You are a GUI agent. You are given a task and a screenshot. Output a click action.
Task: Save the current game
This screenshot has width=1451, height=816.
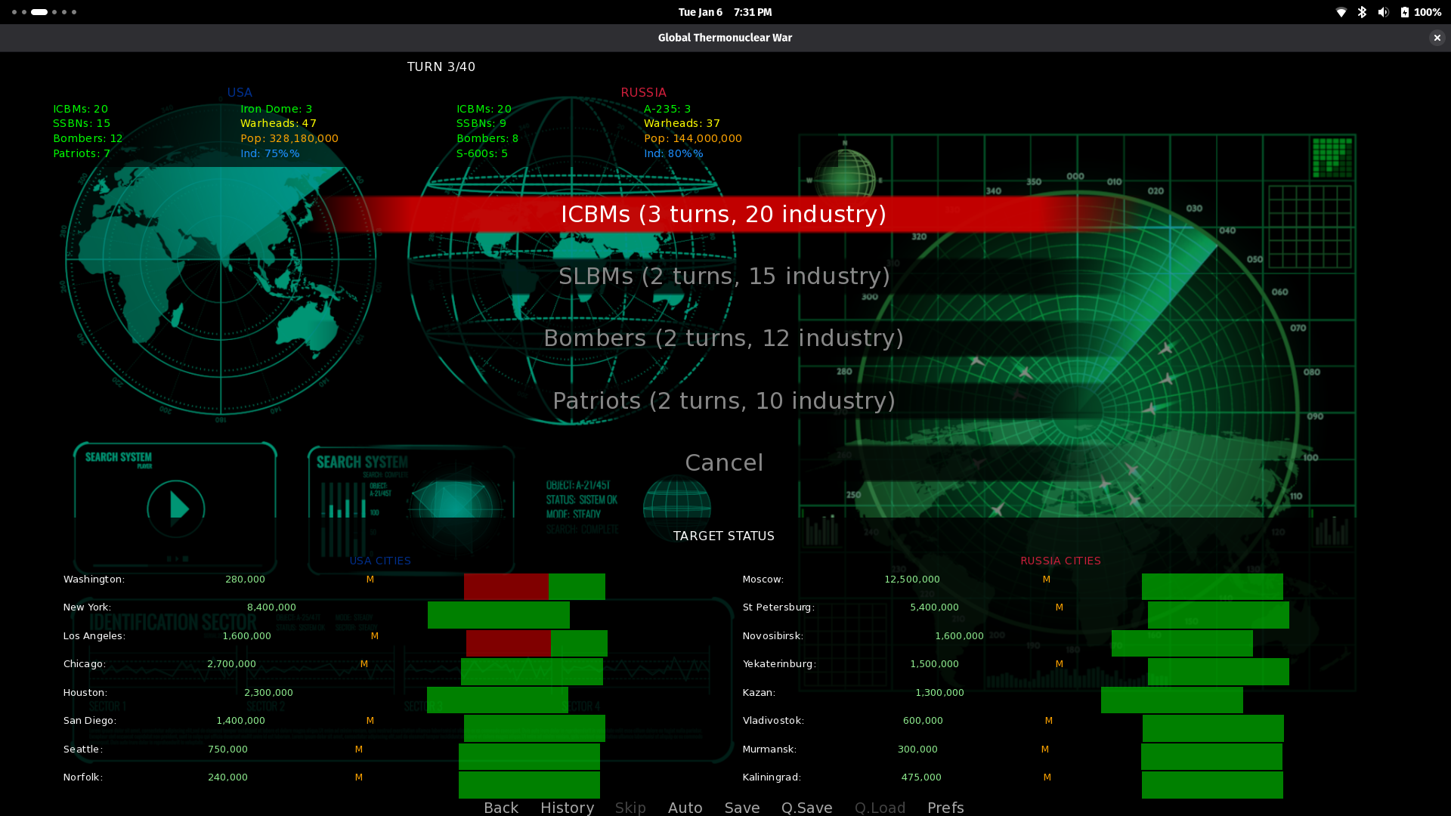[x=742, y=808]
